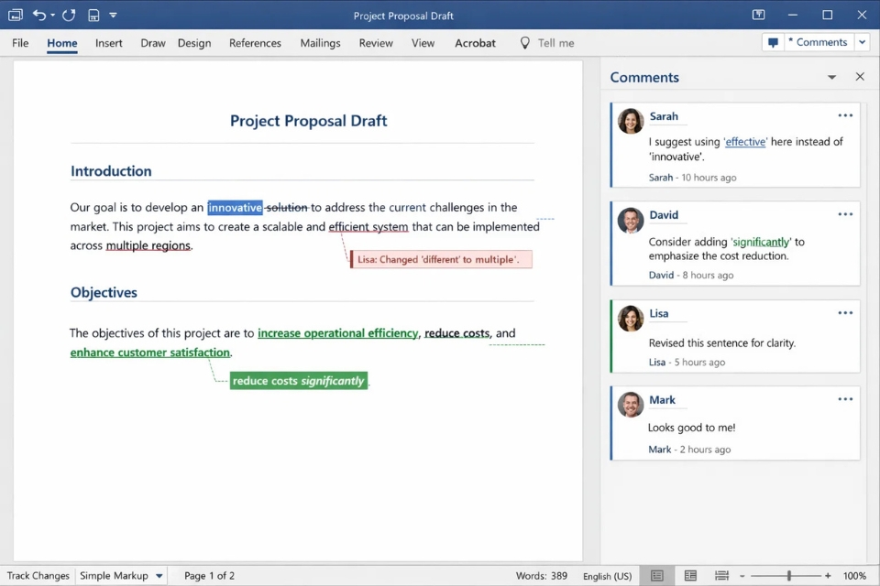The image size is (880, 586).
Task: Open the Comments pane options dropdown arrow
Action: [831, 78]
